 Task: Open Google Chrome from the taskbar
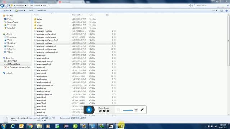[31, 126]
